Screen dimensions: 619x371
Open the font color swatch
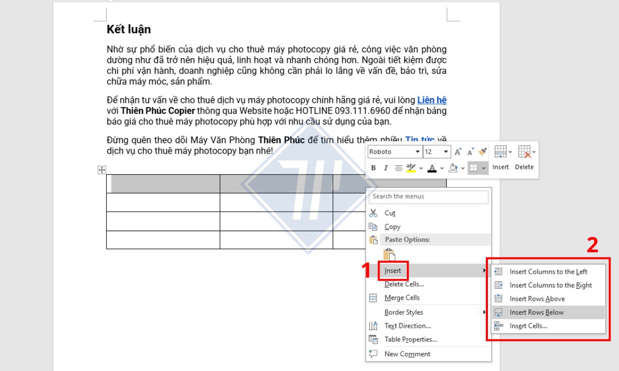click(432, 167)
